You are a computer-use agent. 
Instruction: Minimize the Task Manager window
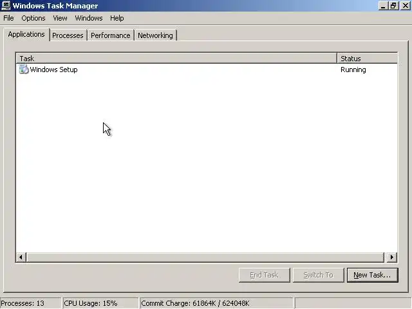click(x=383, y=6)
